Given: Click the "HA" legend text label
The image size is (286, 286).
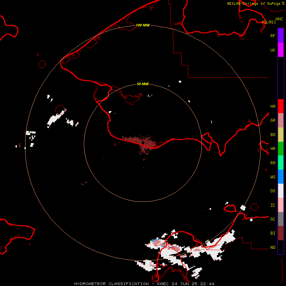Looking at the screenshot, I should pyautogui.click(x=273, y=106).
